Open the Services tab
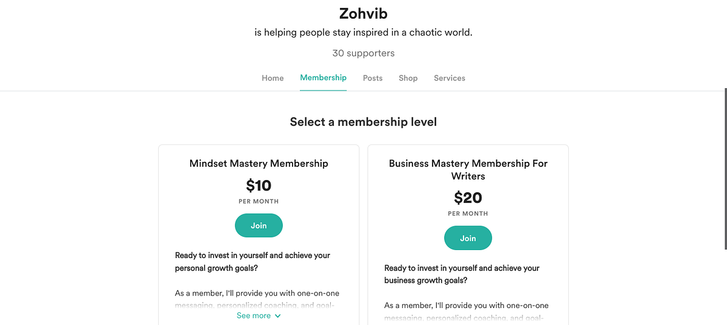 tap(450, 78)
